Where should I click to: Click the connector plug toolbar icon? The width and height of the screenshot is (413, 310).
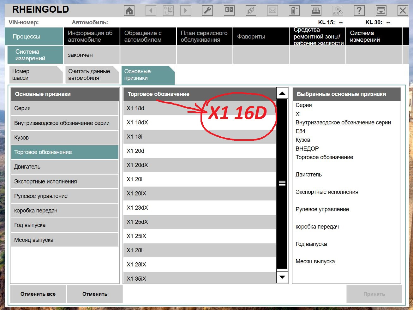(251, 11)
